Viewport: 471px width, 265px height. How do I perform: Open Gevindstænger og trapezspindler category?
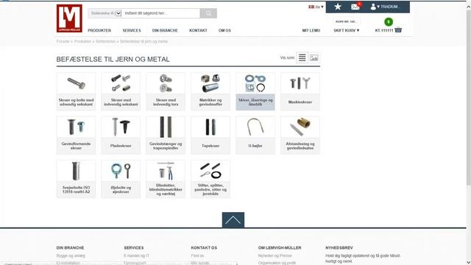tap(166, 135)
